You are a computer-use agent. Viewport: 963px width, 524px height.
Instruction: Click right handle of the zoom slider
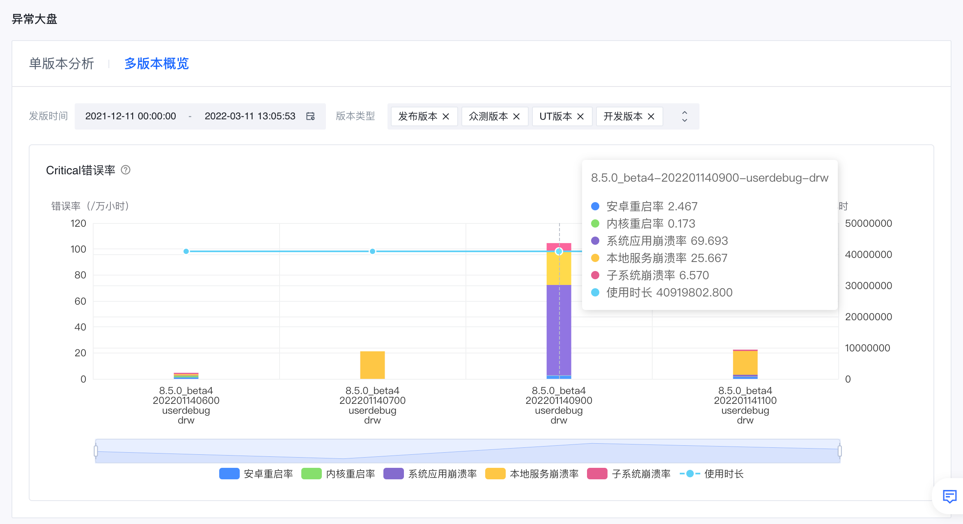point(840,451)
